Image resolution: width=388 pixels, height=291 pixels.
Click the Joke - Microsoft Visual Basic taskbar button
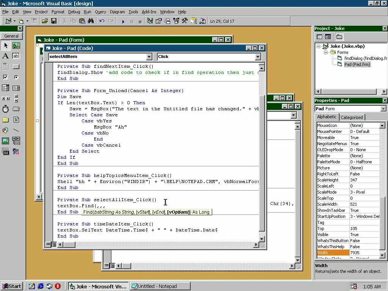tap(98, 286)
